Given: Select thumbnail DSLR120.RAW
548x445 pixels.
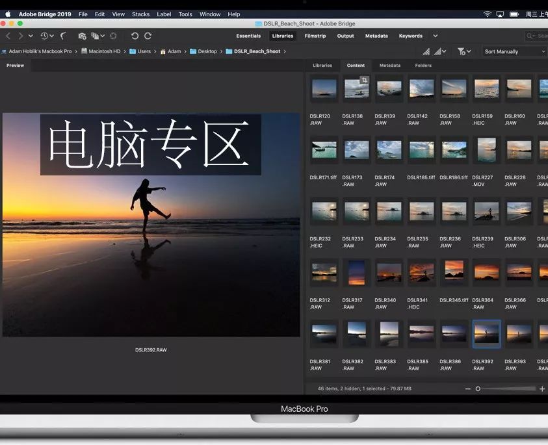Looking at the screenshot, I should [x=324, y=88].
